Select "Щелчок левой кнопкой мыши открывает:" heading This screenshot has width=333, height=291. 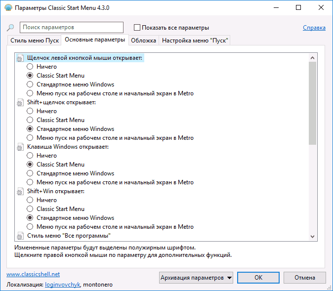point(84,58)
